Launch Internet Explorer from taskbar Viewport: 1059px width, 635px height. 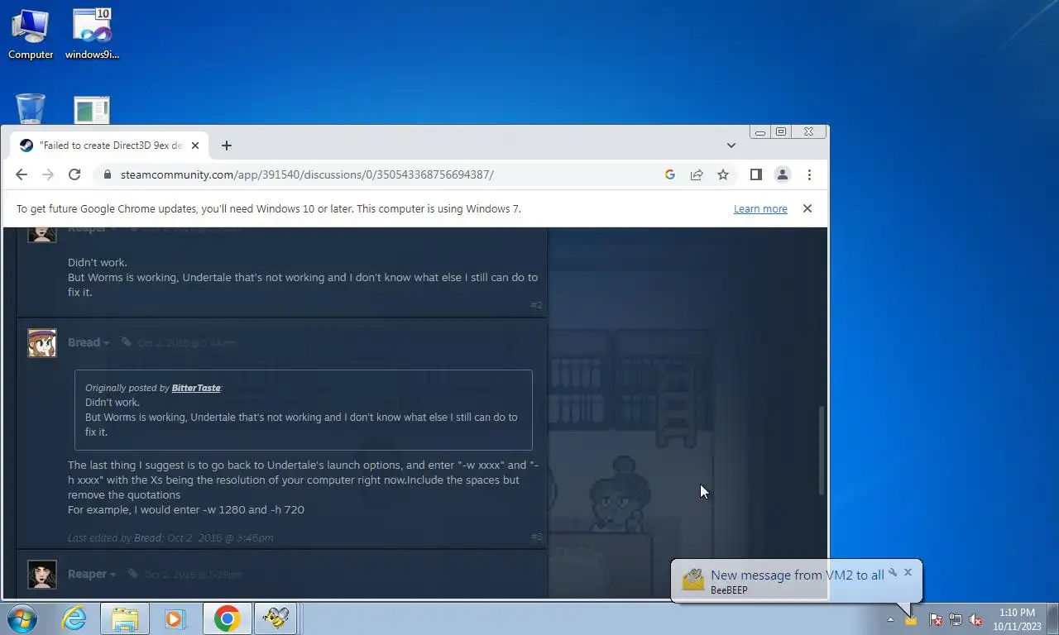(74, 618)
